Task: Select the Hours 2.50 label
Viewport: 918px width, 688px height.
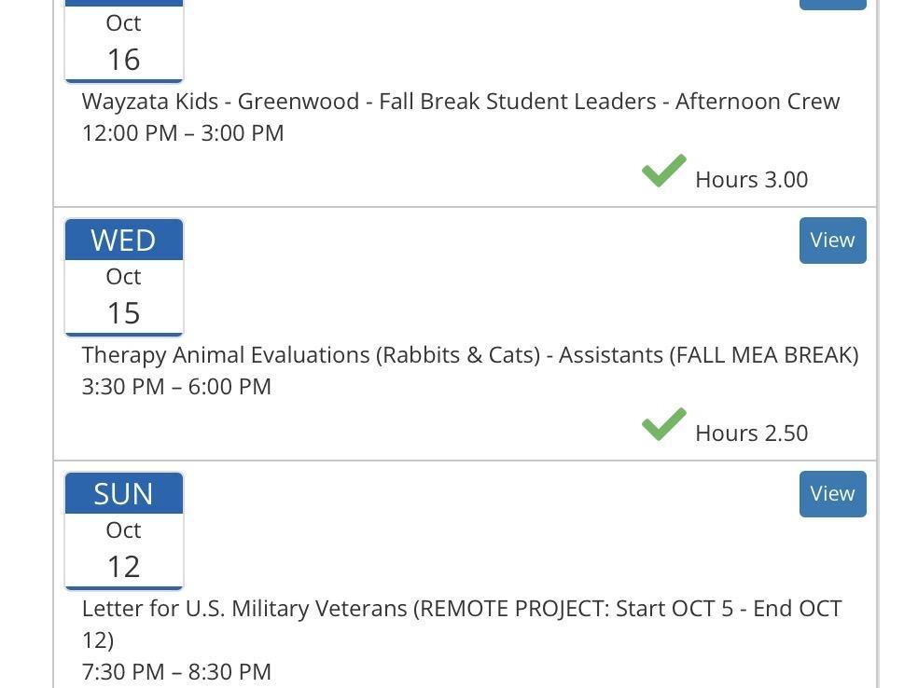Action: tap(752, 433)
